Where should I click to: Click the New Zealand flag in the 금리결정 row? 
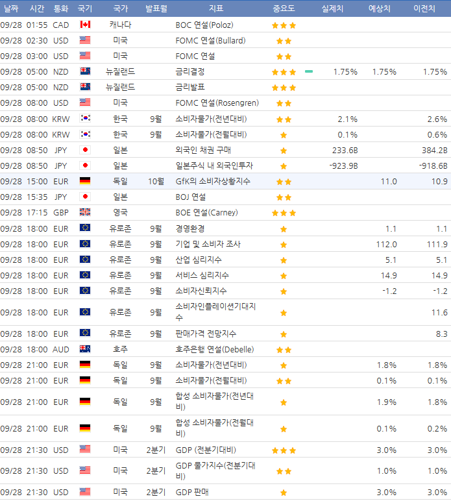85,71
